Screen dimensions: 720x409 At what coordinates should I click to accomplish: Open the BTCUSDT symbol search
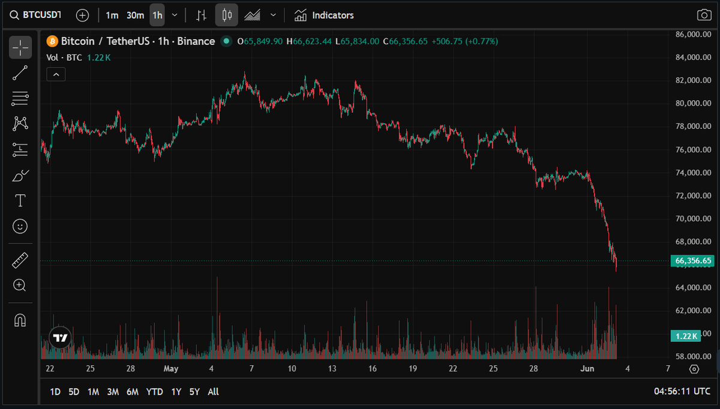coord(36,15)
